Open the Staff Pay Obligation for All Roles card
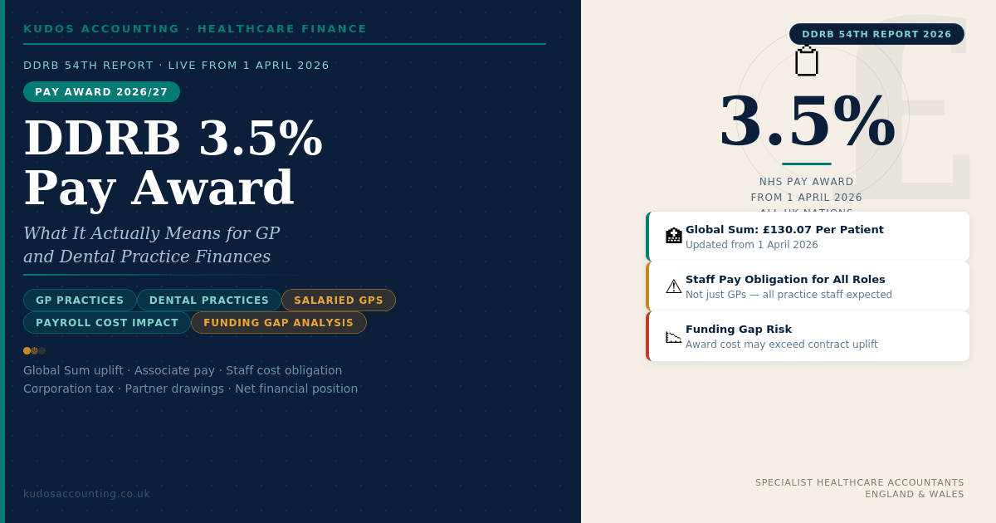996x523 pixels. point(808,286)
